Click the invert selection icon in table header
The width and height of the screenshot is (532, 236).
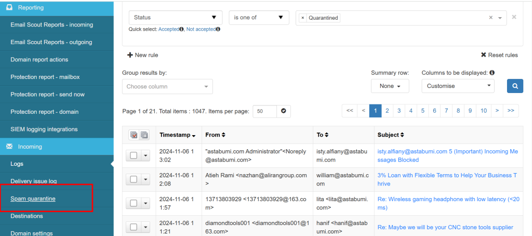tap(144, 135)
